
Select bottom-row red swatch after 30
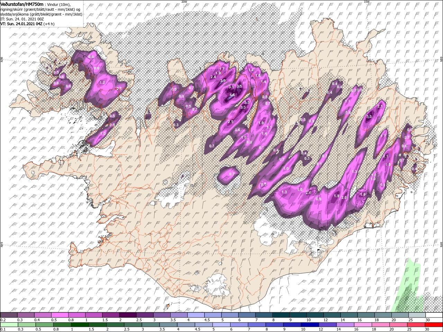(434, 324)
